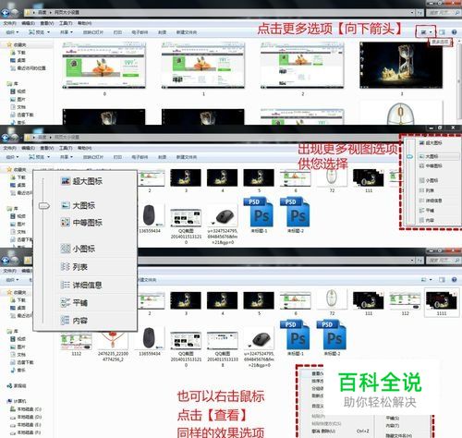The height and width of the screenshot is (438, 462).
Task: Click 打印 in top window toolbar
Action: (x=117, y=32)
